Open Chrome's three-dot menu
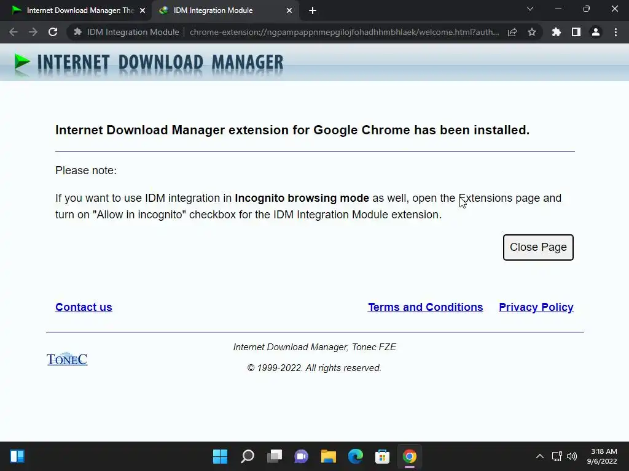This screenshot has width=629, height=471. tap(615, 32)
